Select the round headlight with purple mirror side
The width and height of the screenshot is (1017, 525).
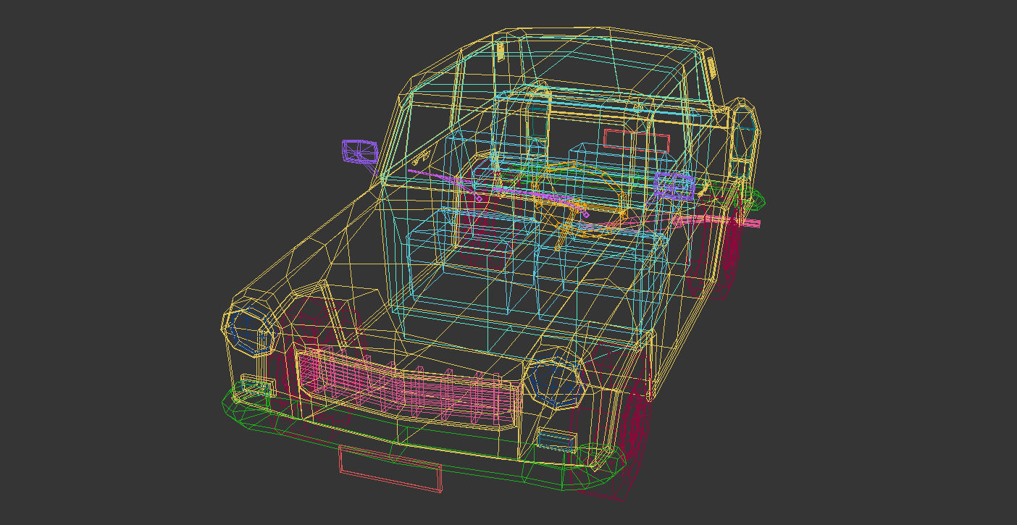[x=250, y=332]
